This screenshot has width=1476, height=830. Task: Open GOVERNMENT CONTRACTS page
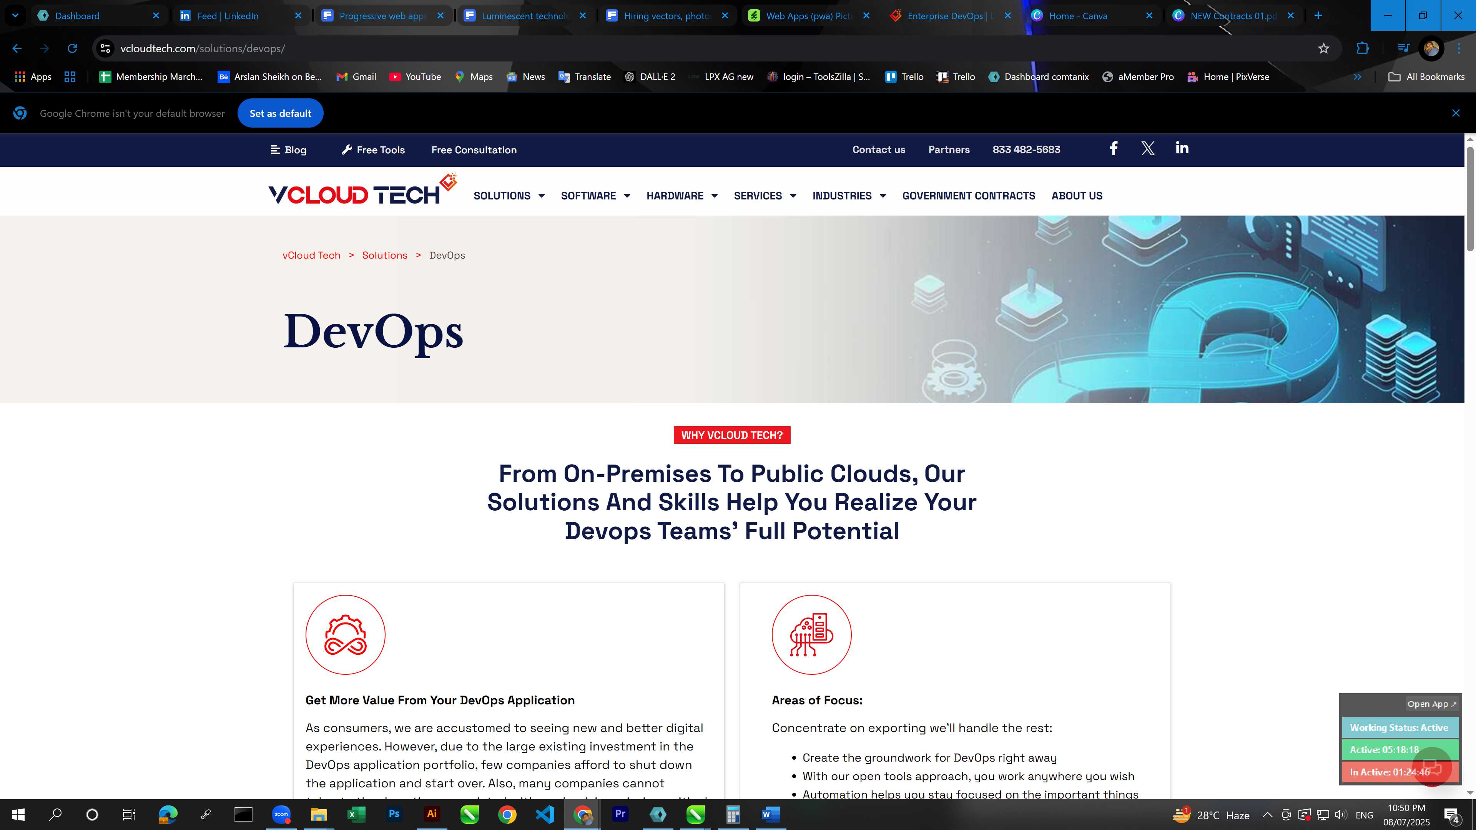pos(968,196)
